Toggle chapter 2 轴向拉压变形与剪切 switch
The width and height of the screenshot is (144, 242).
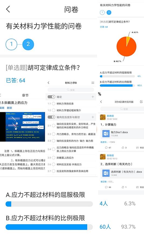click(51, 117)
